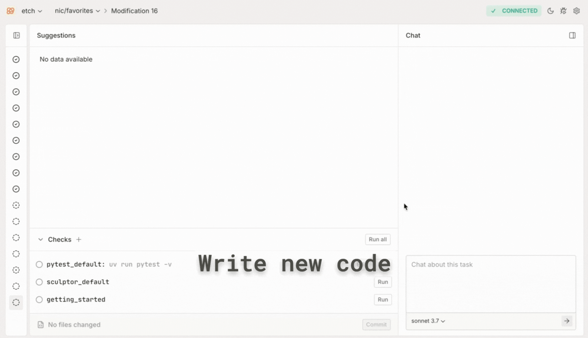Select the pytest_default check radio circle
The image size is (588, 338).
(x=39, y=264)
